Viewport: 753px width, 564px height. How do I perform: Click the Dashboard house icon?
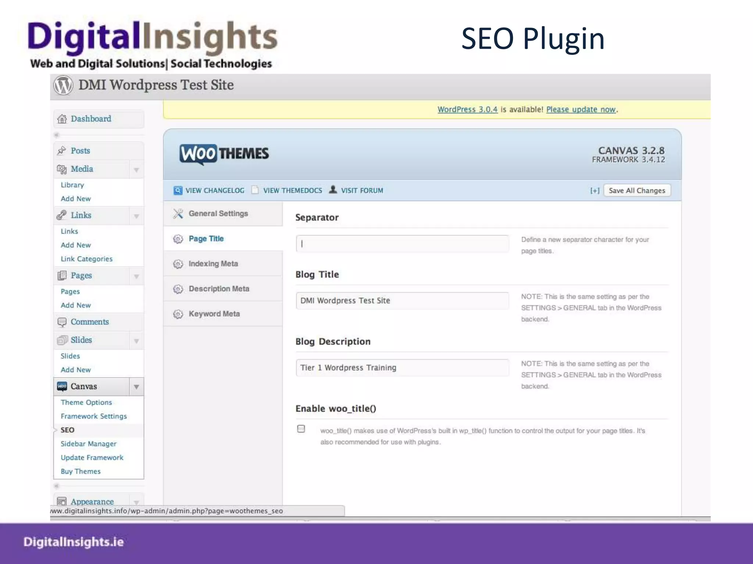click(x=62, y=119)
